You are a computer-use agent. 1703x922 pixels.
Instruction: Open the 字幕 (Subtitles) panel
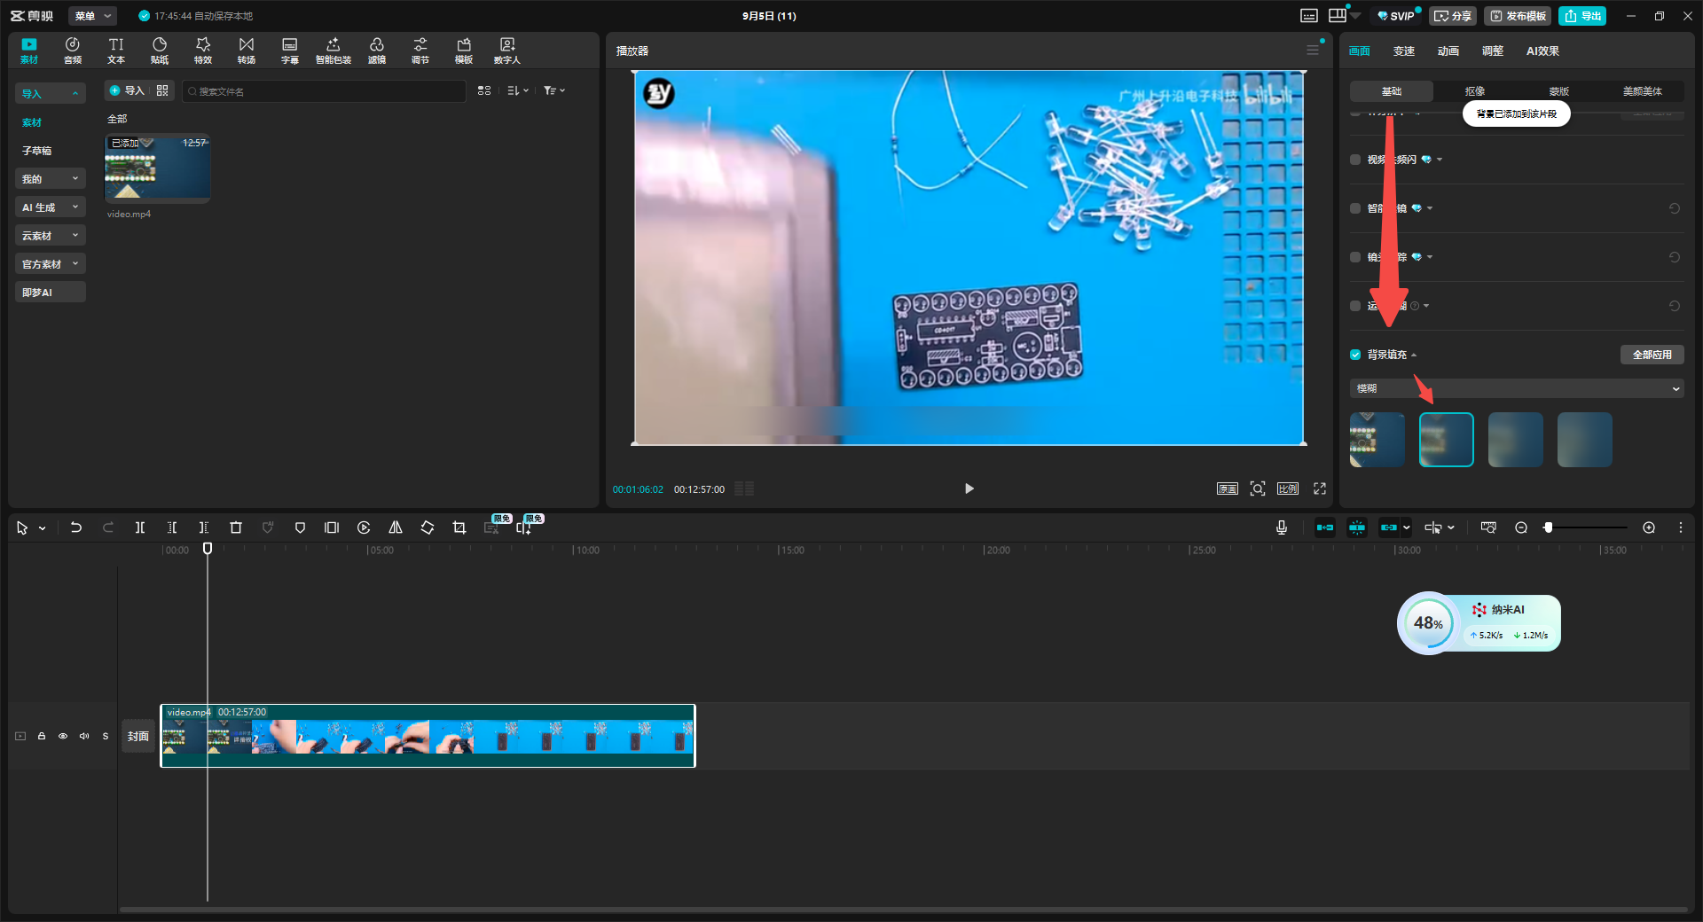click(290, 51)
